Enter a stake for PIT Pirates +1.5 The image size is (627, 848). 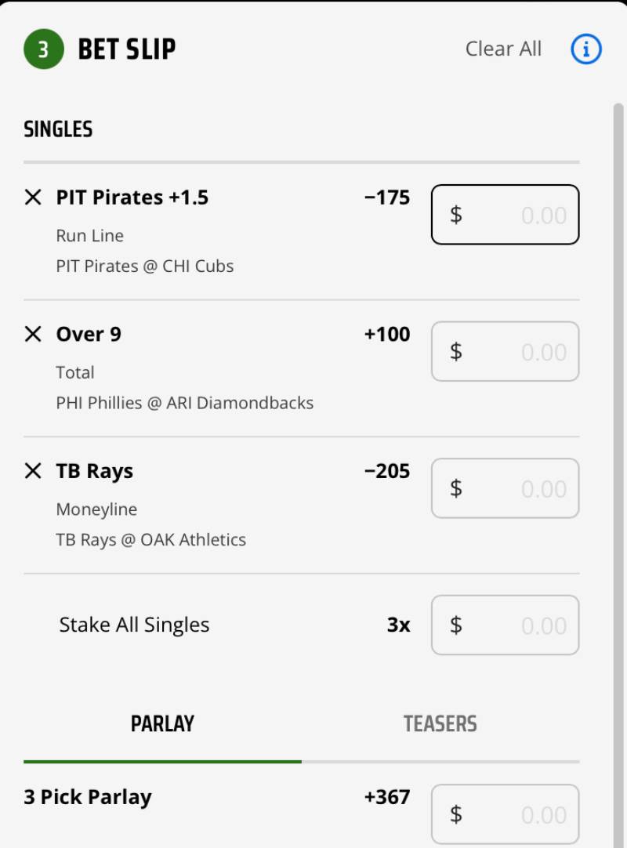(x=506, y=215)
